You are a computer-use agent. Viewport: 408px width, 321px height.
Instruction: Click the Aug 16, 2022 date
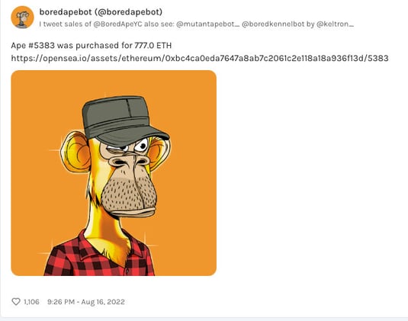pos(103,302)
